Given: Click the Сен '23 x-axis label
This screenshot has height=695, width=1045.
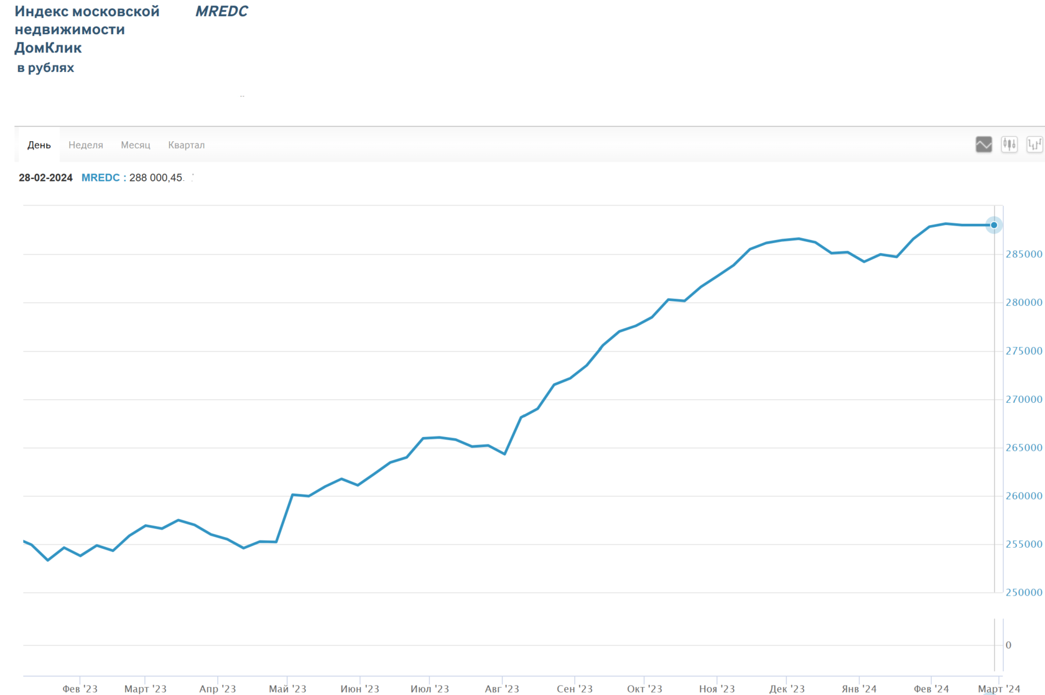Looking at the screenshot, I should 575,689.
